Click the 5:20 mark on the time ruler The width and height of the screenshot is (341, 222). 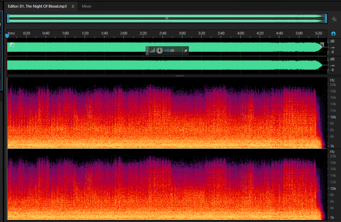[319, 33]
